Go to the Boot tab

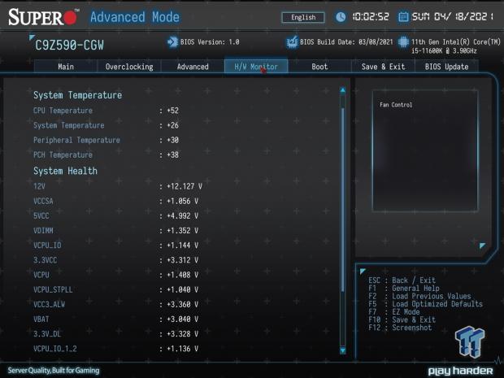(x=319, y=67)
